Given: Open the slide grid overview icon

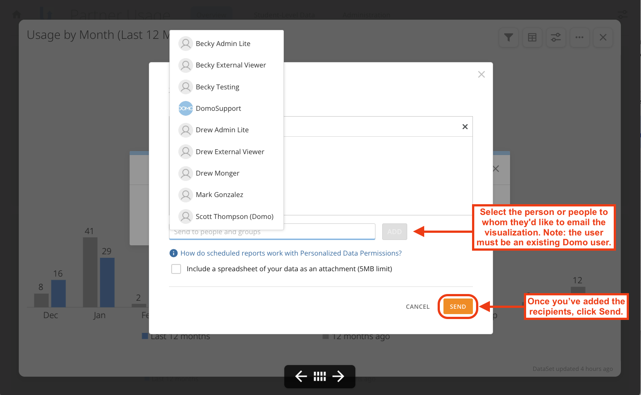Looking at the screenshot, I should (320, 376).
